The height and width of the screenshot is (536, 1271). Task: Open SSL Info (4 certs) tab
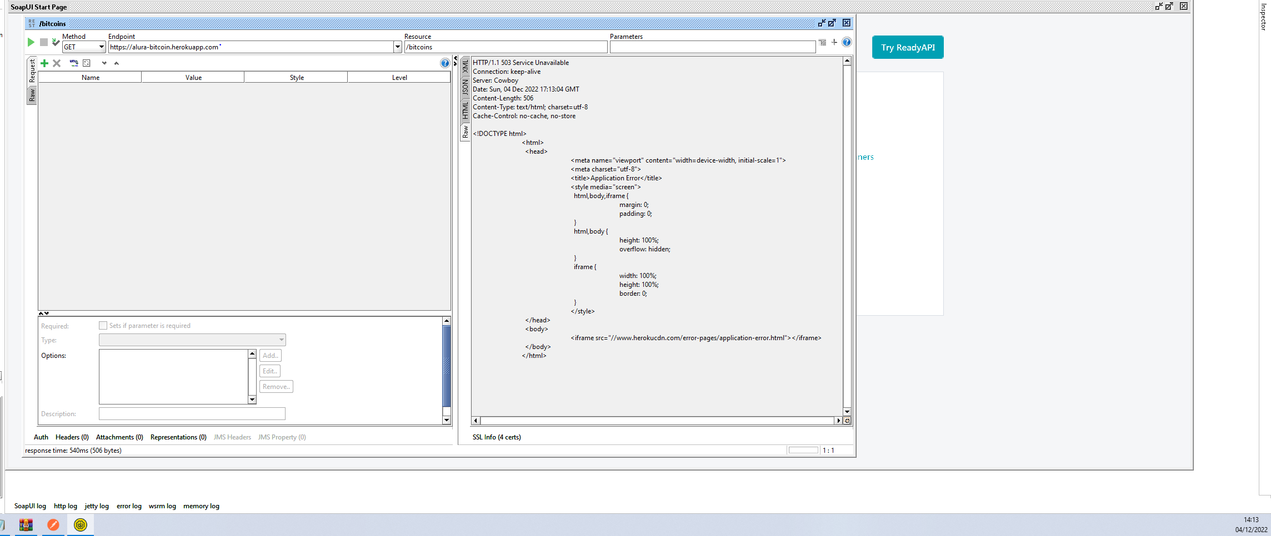pos(497,437)
